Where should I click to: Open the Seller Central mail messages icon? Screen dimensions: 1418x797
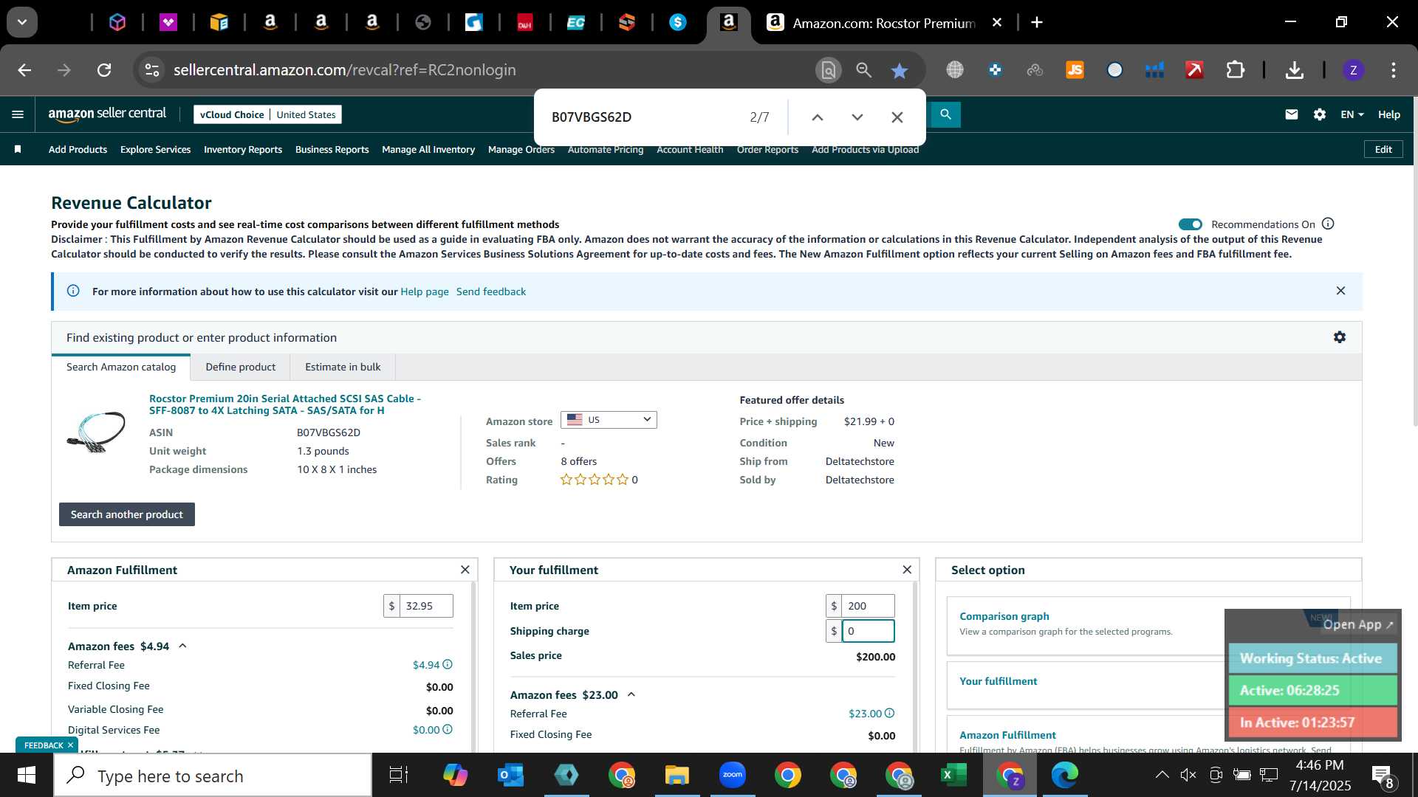pyautogui.click(x=1291, y=114)
